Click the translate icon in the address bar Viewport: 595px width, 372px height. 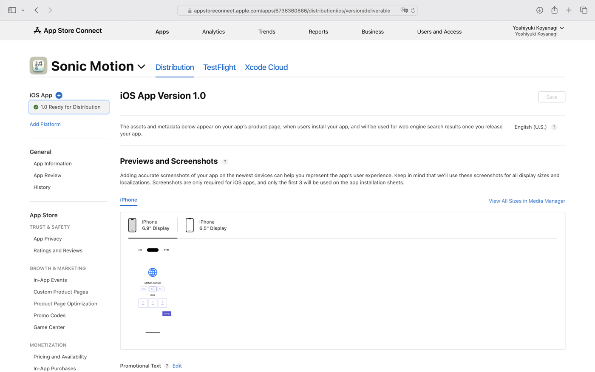point(404,10)
